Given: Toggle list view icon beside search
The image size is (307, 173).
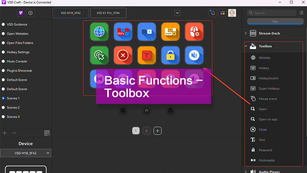Looking at the screenshot, I should click(301, 13).
